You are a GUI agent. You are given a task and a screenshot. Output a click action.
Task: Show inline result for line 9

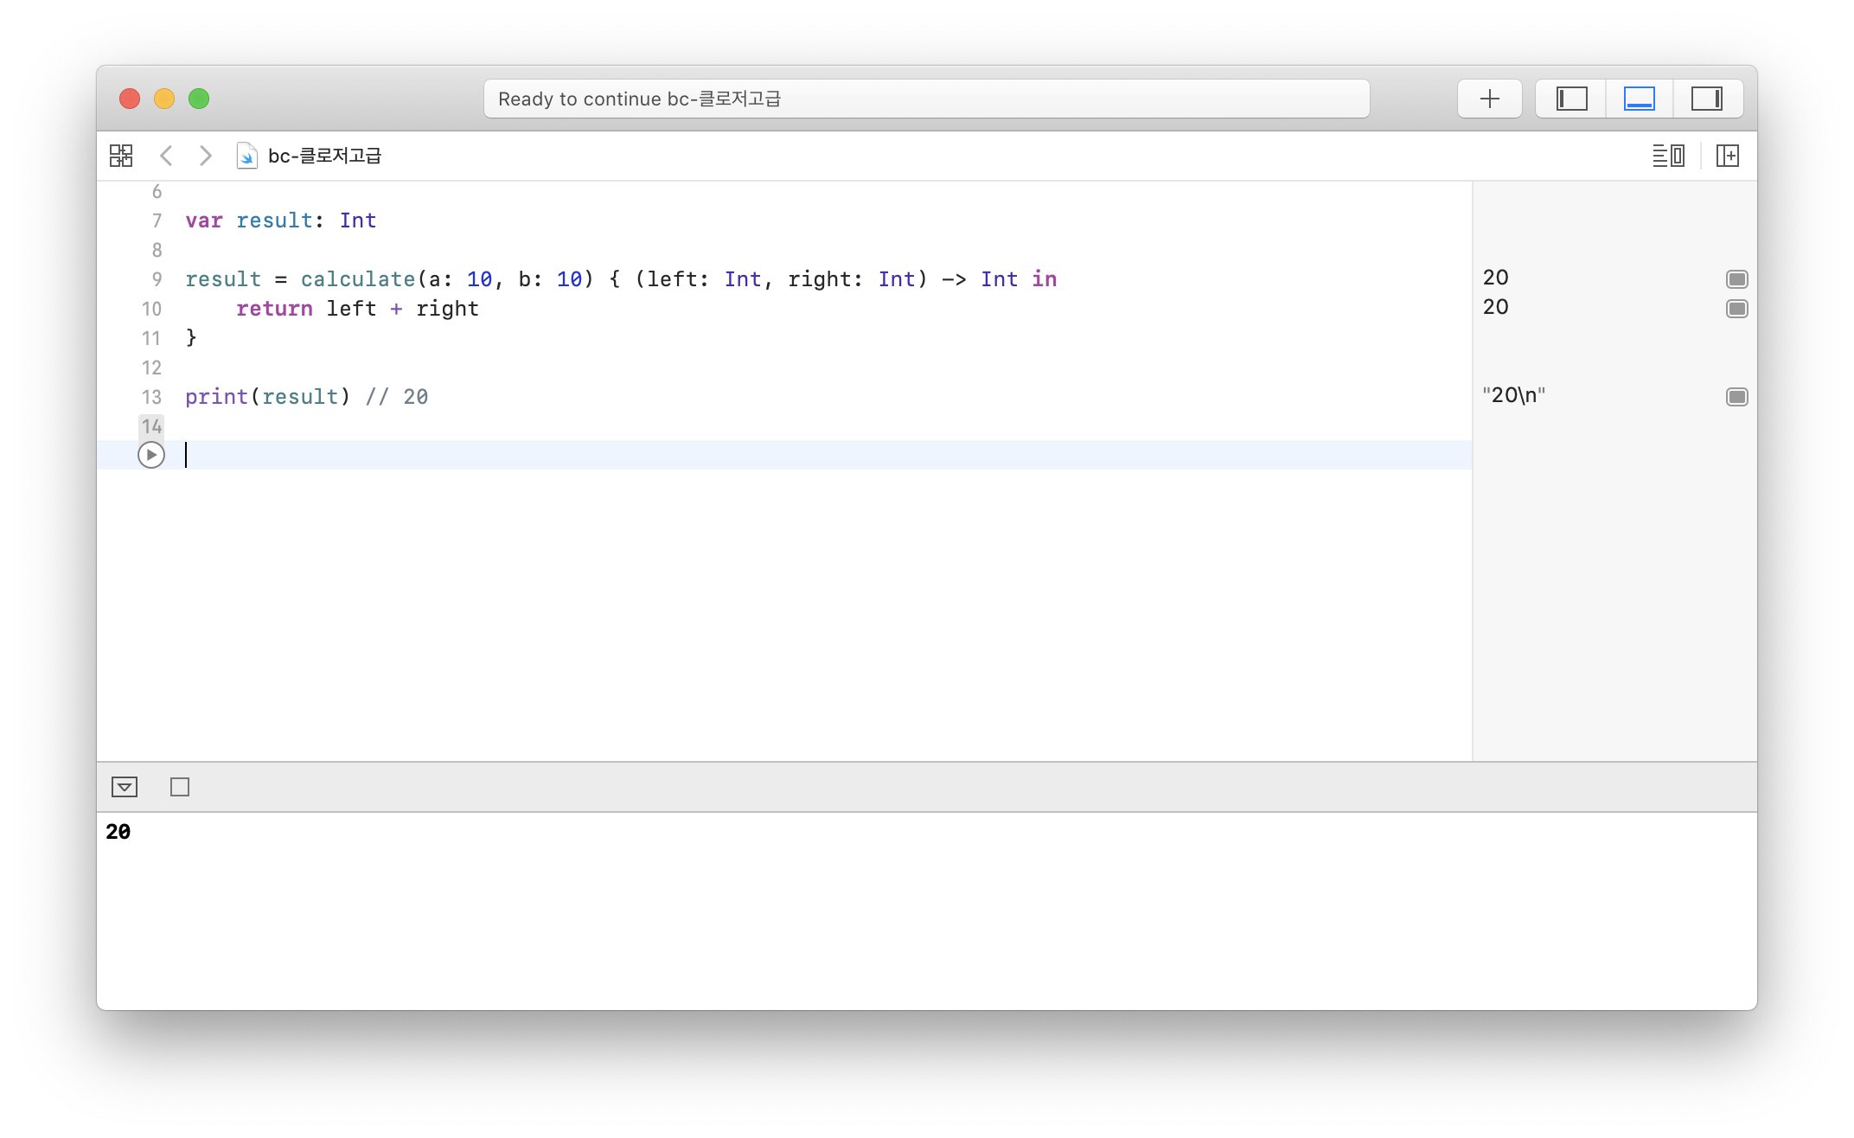coord(1736,279)
